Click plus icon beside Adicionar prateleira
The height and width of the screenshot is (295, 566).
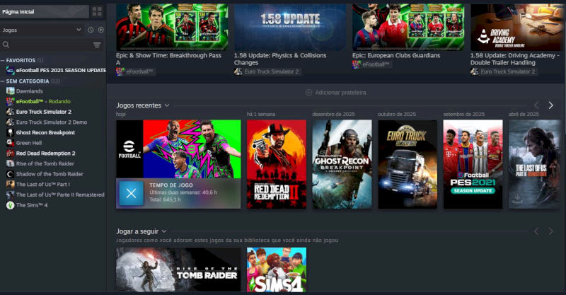coord(308,93)
